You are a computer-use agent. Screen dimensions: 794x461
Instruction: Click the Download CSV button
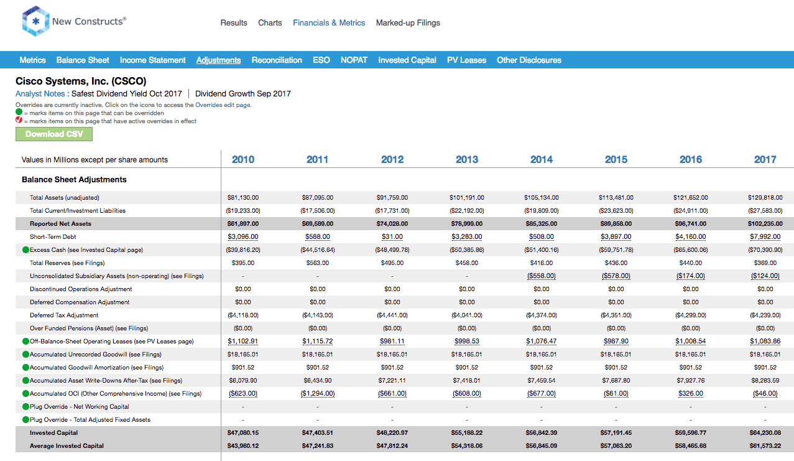pos(54,134)
